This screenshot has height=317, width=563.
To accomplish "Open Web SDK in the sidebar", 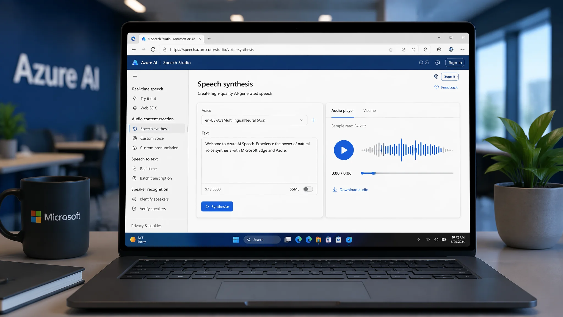I will pos(148,108).
